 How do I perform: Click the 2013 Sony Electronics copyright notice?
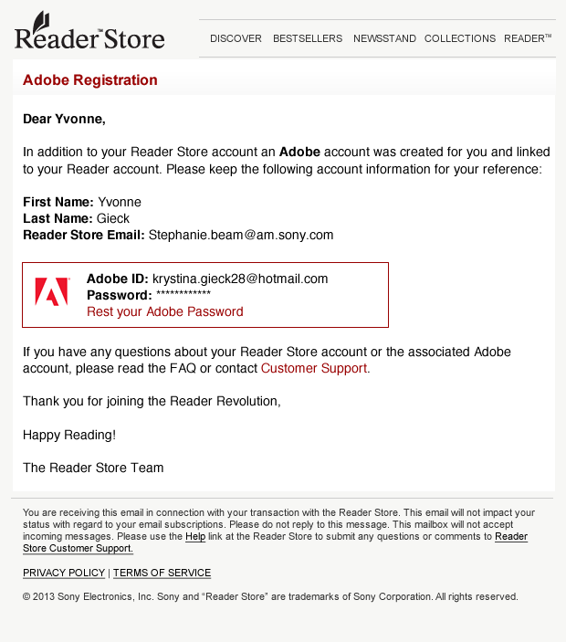tap(270, 596)
